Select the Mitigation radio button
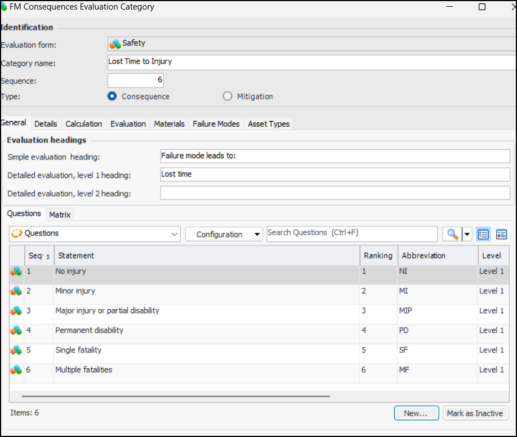The height and width of the screenshot is (437, 517). pos(228,96)
